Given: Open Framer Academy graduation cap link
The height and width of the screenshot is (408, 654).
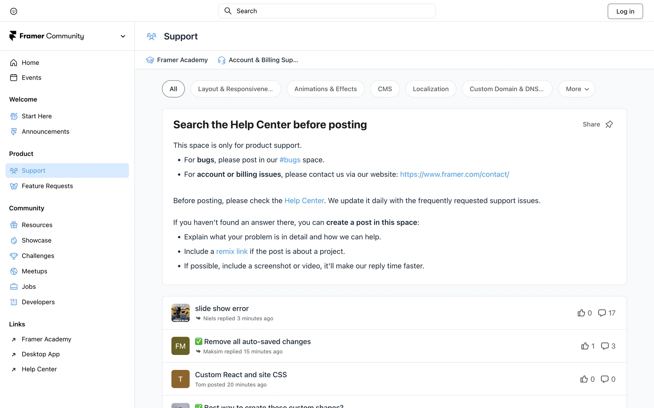Looking at the screenshot, I should 150,60.
